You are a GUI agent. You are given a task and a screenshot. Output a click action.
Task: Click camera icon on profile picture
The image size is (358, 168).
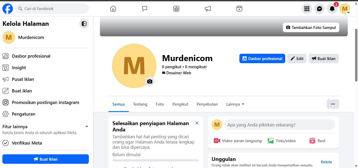150,81
